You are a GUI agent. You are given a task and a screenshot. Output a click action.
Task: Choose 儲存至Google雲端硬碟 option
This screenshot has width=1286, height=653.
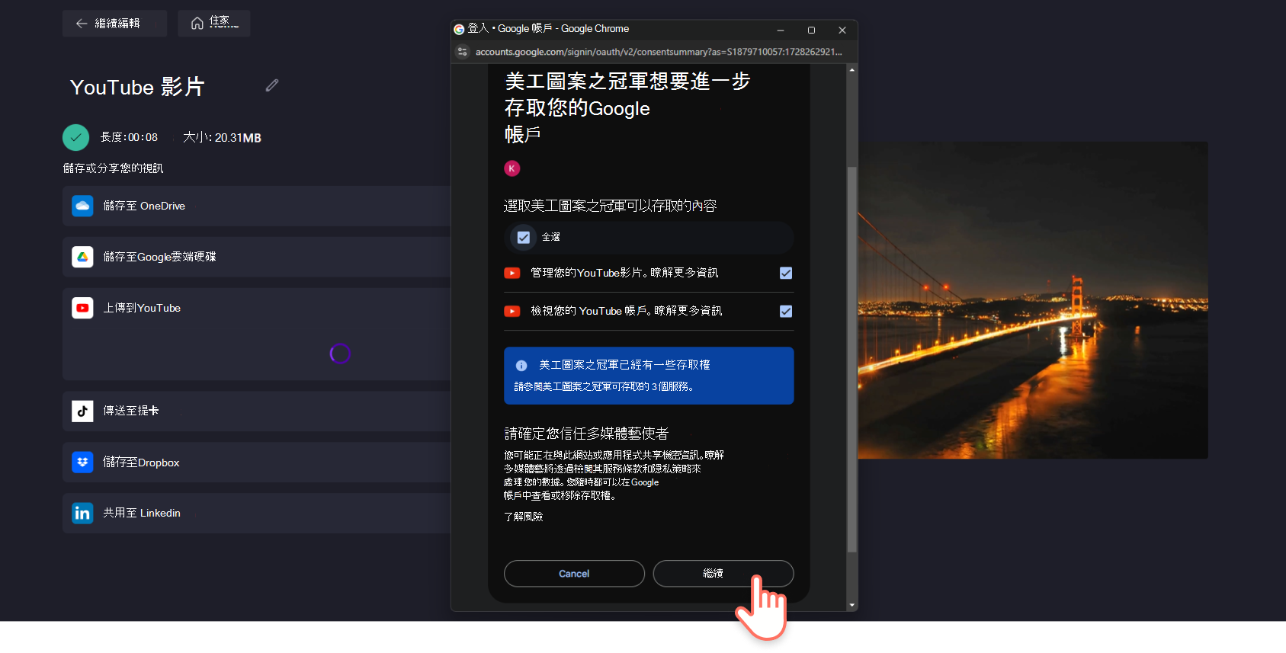click(x=256, y=257)
